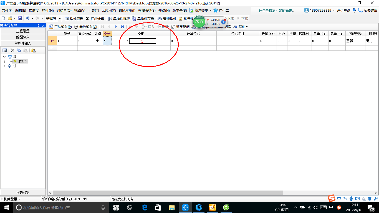Image resolution: width=379 pixels, height=213 pixels.
Task: Open 文件(F) menu
Action: [x=7, y=10]
